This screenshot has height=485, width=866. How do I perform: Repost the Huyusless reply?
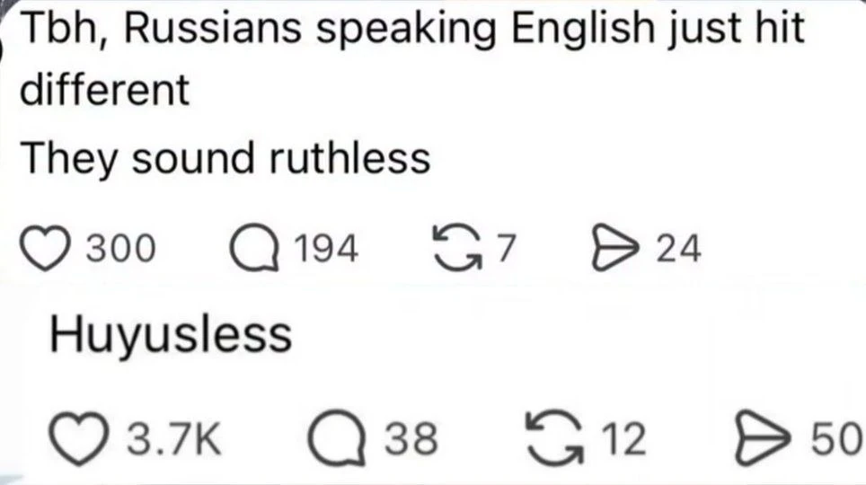pos(554,438)
